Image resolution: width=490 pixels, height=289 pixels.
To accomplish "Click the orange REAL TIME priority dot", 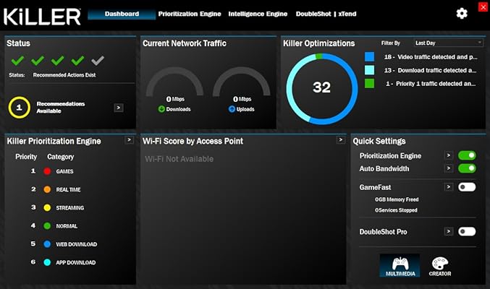I will (x=47, y=189).
